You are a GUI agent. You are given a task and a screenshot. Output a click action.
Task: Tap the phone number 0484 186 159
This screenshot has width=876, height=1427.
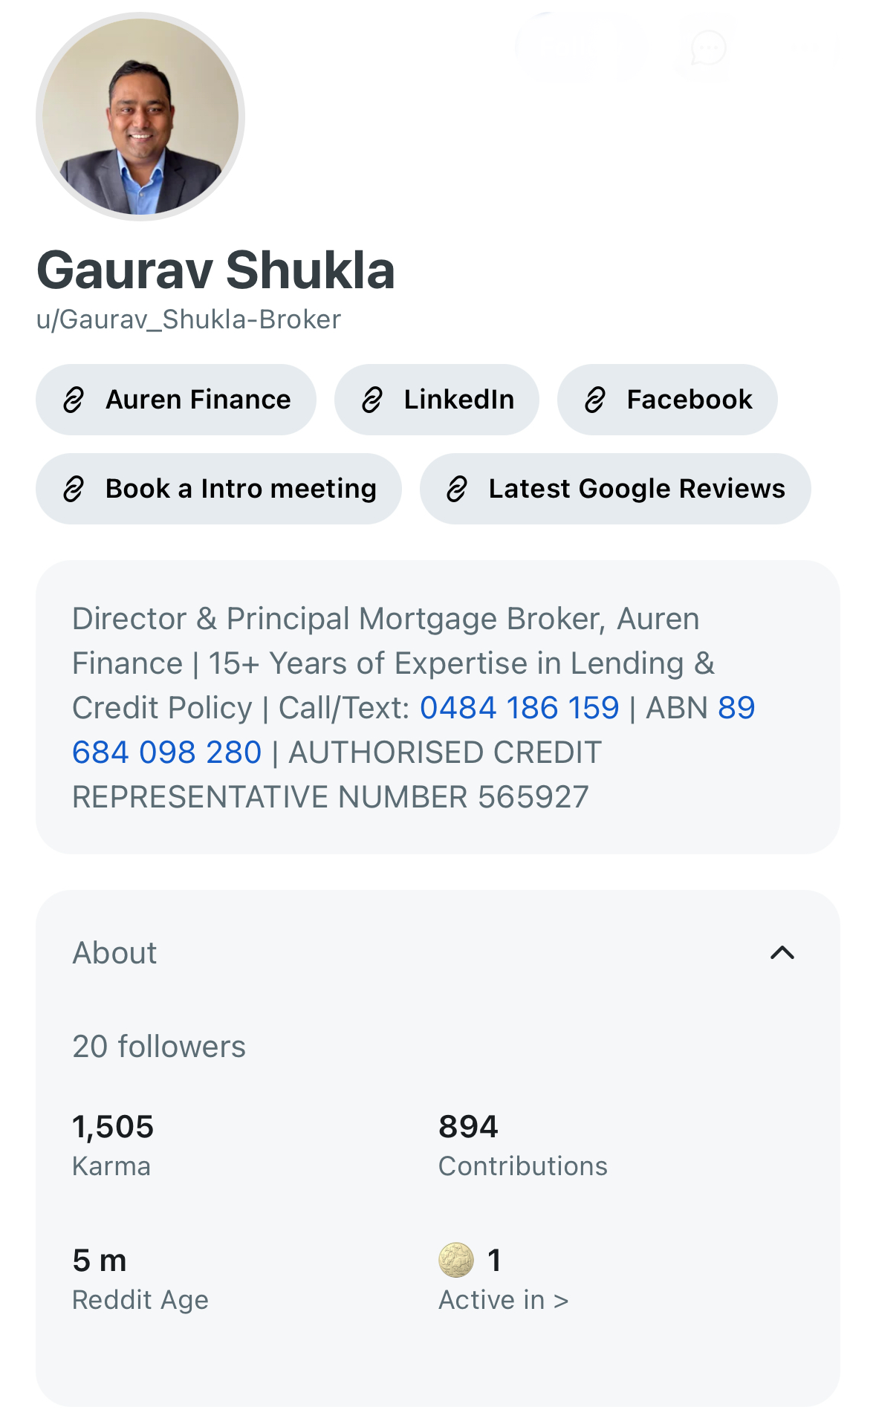coord(519,708)
